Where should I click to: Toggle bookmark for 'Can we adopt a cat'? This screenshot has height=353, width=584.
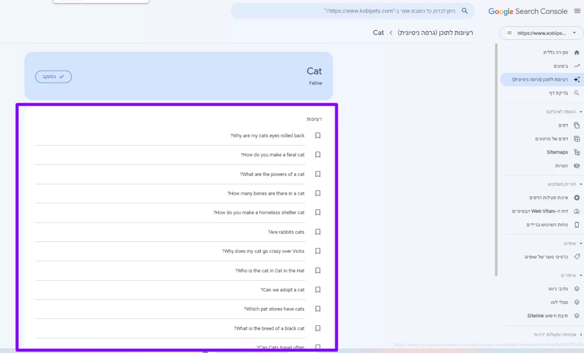pyautogui.click(x=318, y=290)
